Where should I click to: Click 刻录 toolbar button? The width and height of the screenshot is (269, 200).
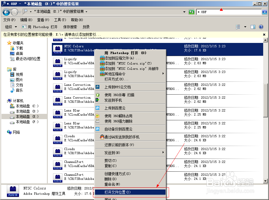86,27
